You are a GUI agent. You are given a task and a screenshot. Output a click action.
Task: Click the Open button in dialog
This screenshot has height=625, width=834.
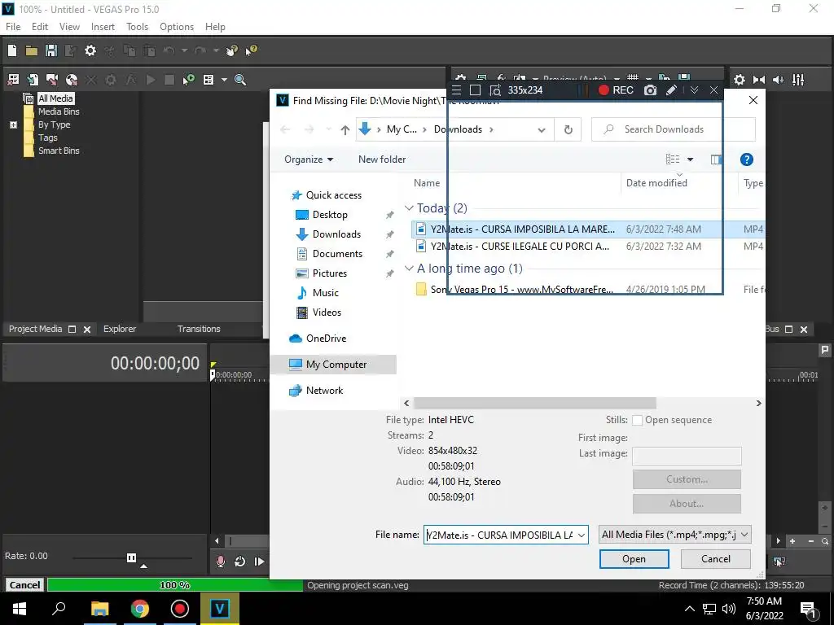pos(634,559)
